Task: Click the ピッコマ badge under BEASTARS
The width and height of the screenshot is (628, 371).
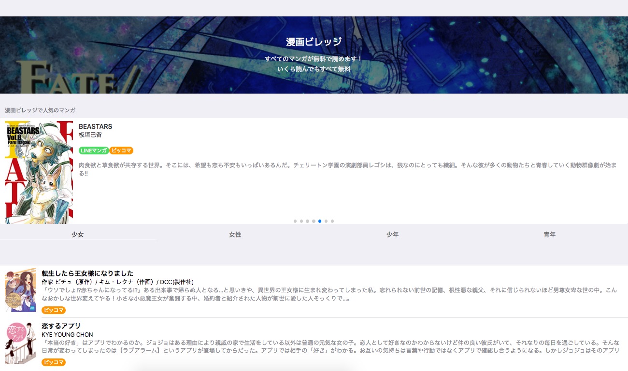Action: [121, 151]
